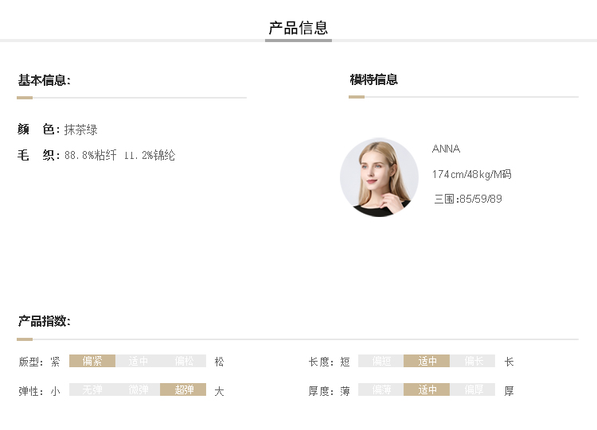
Task: Click the model name ANNA
Action: click(446, 149)
